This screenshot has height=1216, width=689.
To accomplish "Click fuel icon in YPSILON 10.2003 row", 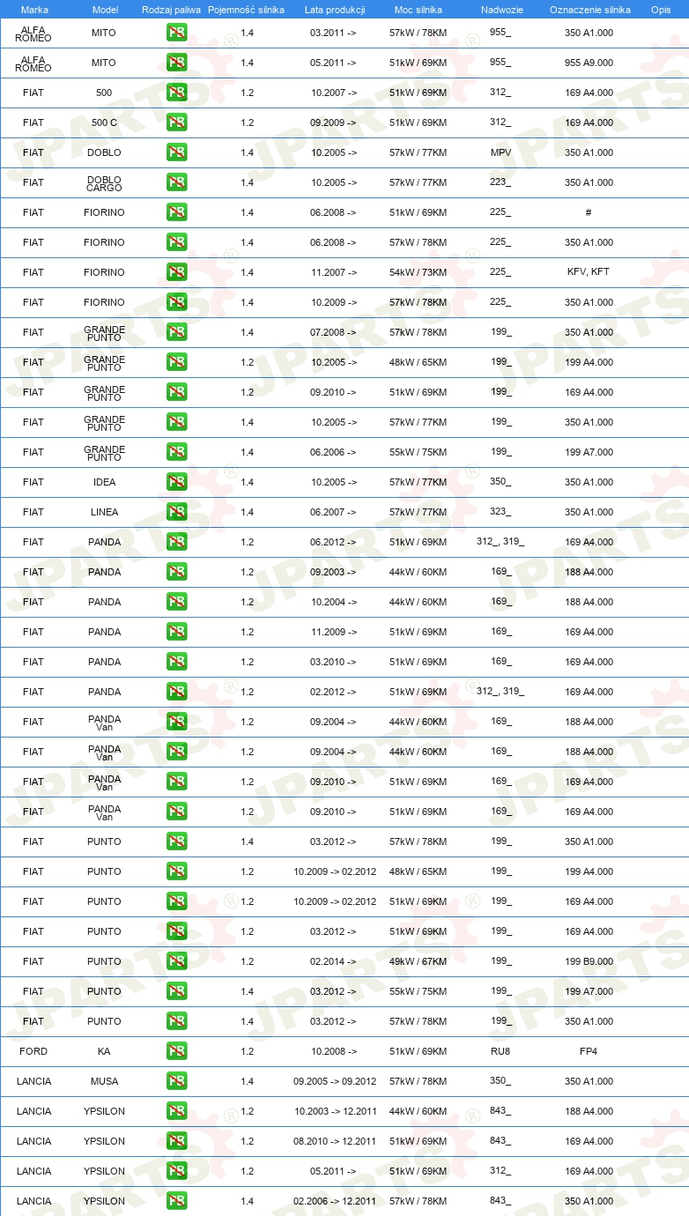I will pyautogui.click(x=176, y=1112).
